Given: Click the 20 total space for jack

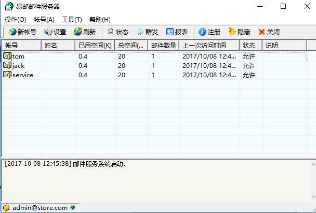Looking at the screenshot, I should pos(122,66).
